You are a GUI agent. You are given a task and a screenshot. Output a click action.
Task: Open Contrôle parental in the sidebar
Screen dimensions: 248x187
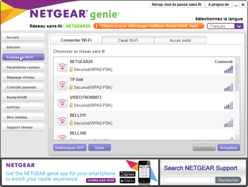(23, 87)
